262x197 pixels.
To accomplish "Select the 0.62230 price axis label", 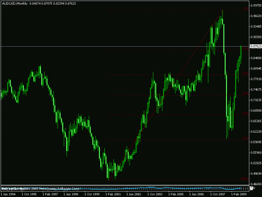I will (x=256, y=131).
